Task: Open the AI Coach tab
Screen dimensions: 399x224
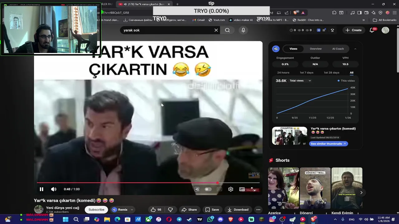Action: [x=338, y=49]
